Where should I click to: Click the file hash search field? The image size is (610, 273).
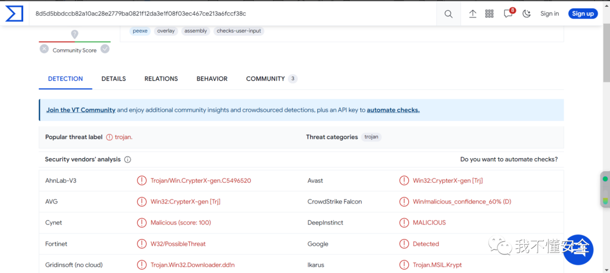coord(226,14)
